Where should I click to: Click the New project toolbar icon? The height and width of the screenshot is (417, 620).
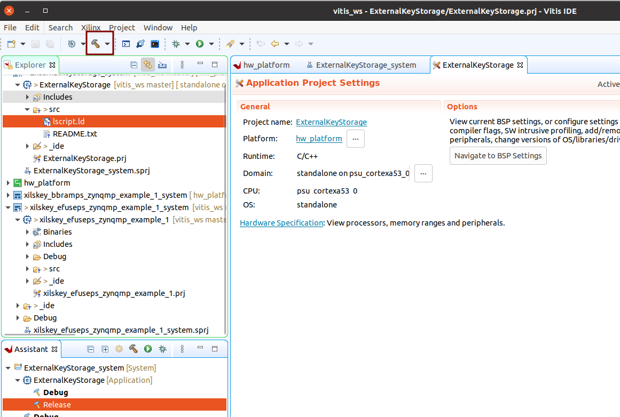[x=11, y=44]
